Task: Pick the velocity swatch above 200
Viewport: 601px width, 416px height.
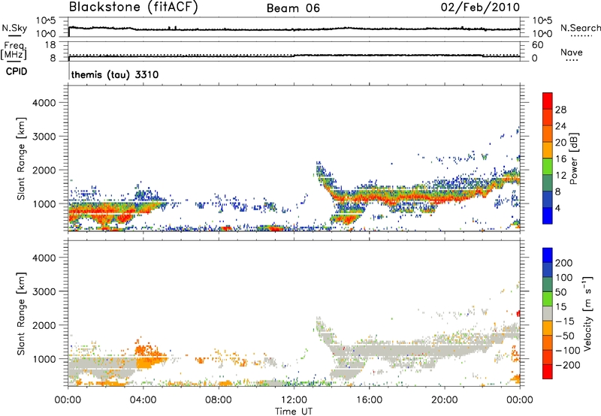Action: click(x=548, y=255)
